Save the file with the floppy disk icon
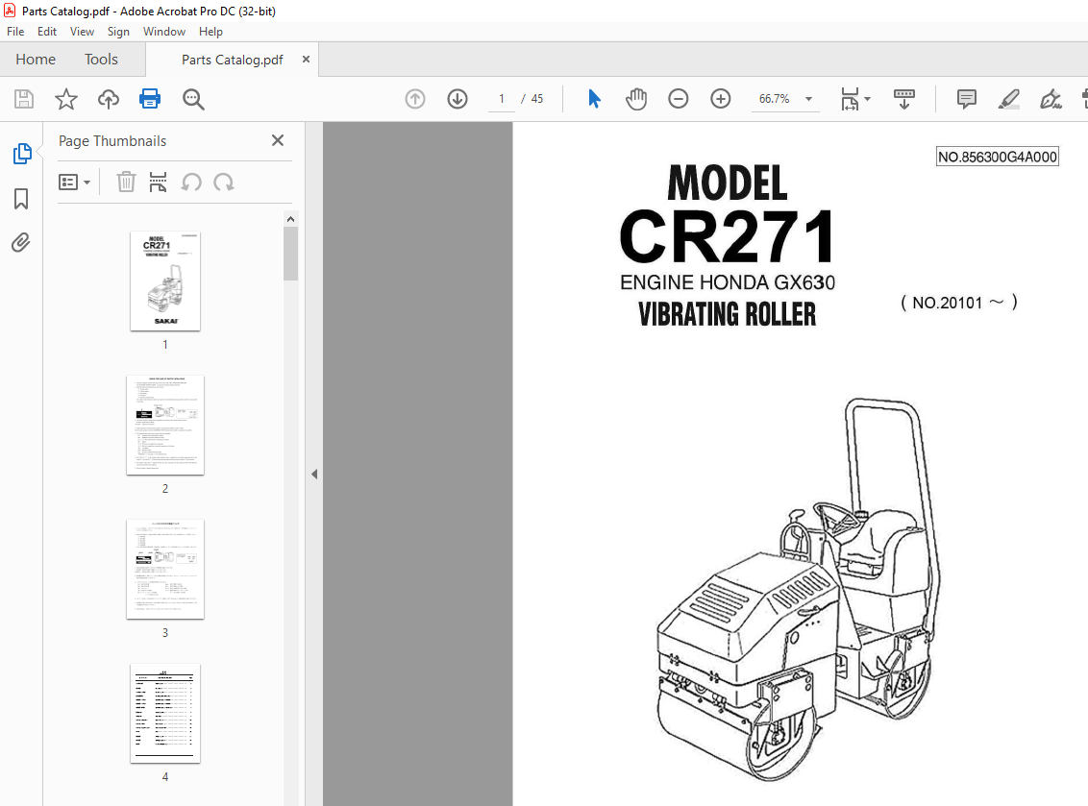Image resolution: width=1088 pixels, height=806 pixels. tap(24, 99)
